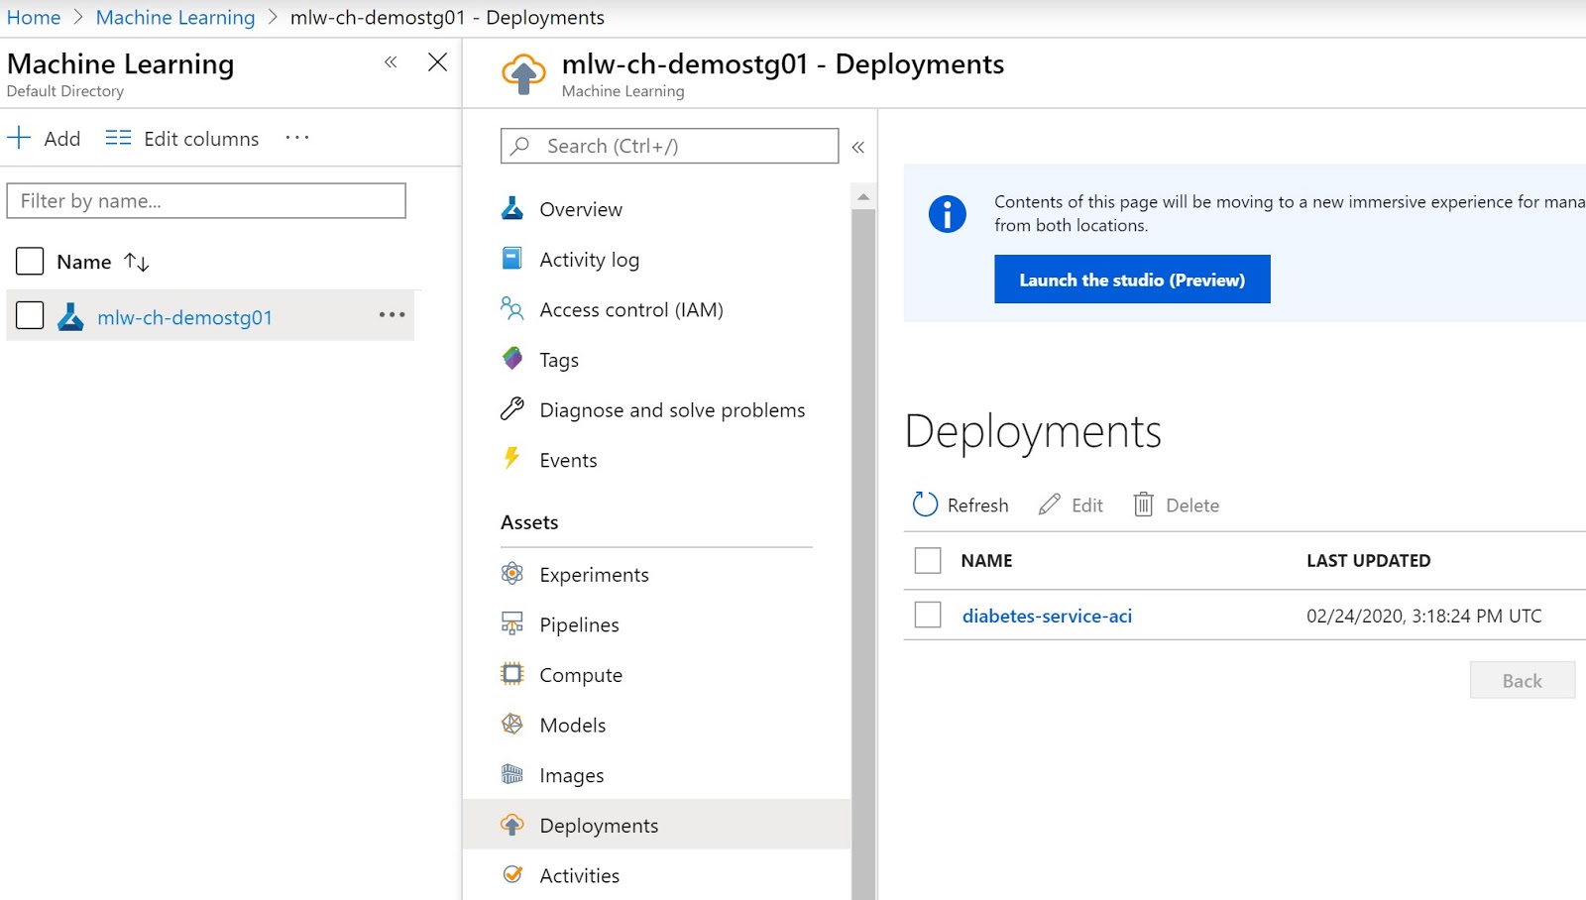
Task: Open Access control (IAM)
Action: click(630, 309)
